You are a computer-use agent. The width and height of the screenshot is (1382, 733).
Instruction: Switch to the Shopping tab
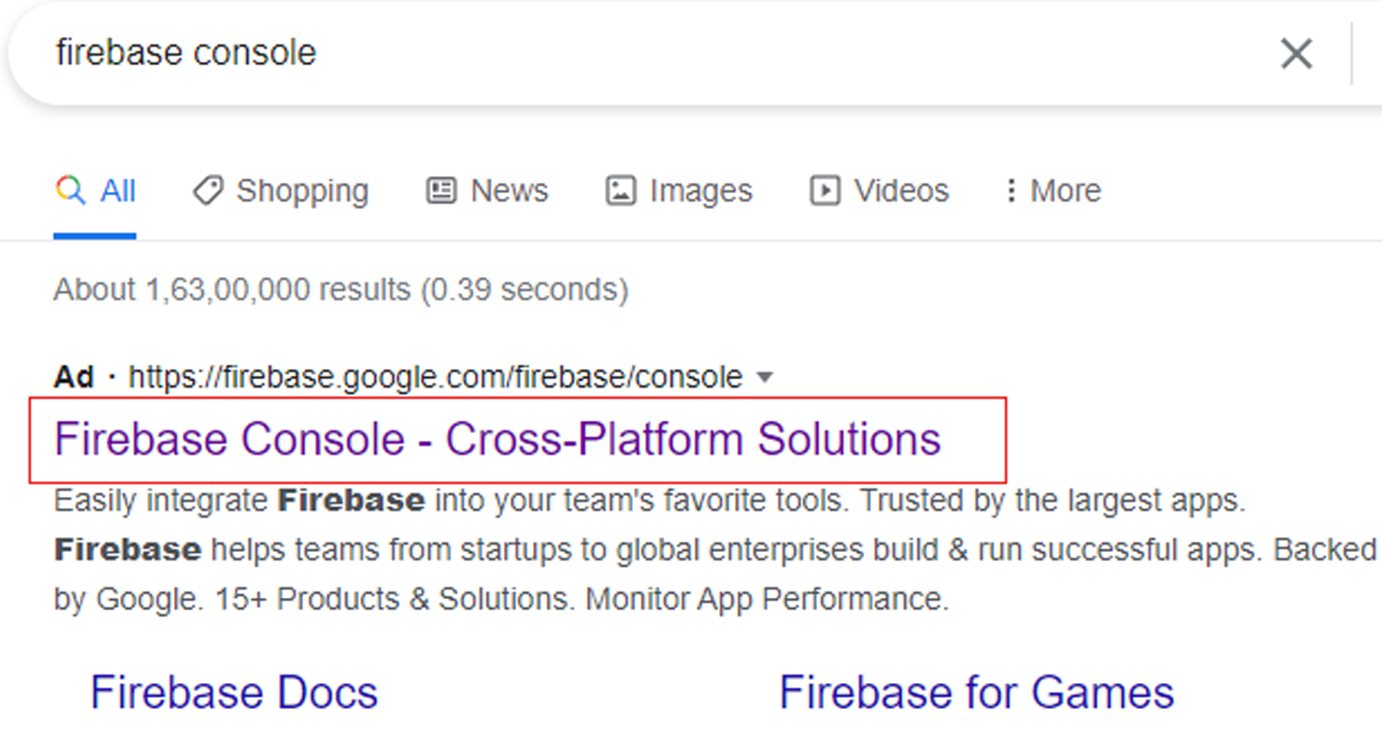[302, 190]
